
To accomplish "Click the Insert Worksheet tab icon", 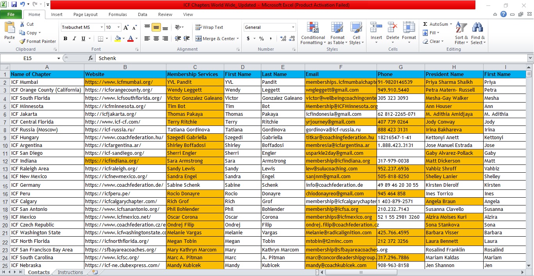I will pyautogui.click(x=95, y=272).
